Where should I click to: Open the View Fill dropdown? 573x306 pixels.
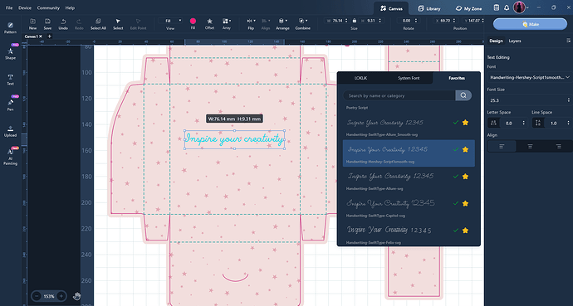170,21
